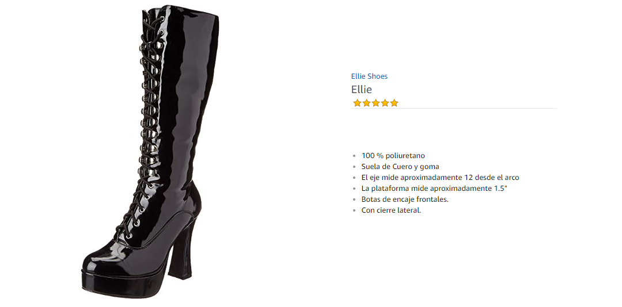Viewport: 622px width, 307px height.
Task: Select the '100 % poliuretano' bullet text
Action: pyautogui.click(x=393, y=156)
